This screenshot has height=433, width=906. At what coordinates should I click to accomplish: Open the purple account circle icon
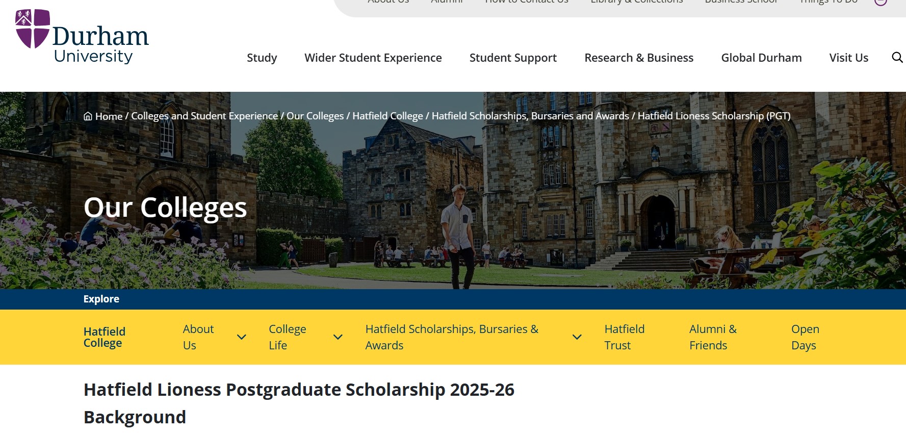pyautogui.click(x=881, y=2)
